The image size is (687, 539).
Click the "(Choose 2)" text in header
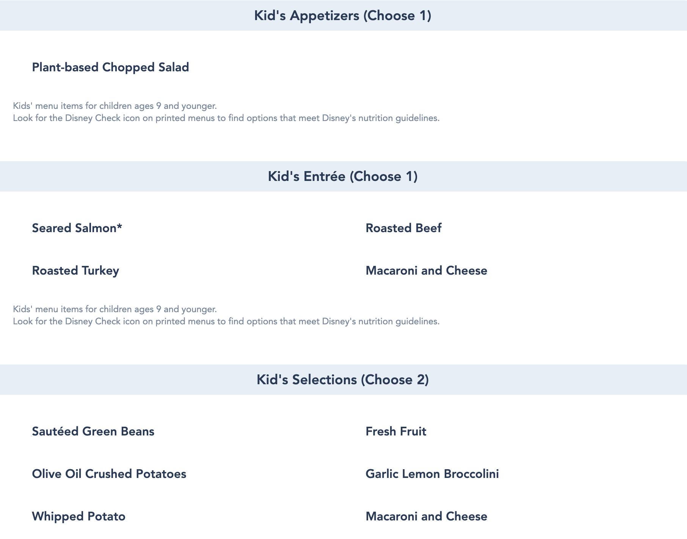coord(395,380)
